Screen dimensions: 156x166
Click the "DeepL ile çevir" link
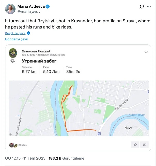pos(15,33)
